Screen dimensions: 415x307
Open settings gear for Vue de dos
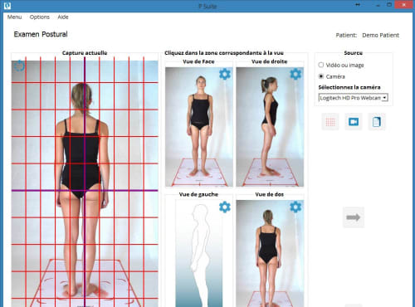[295, 207]
